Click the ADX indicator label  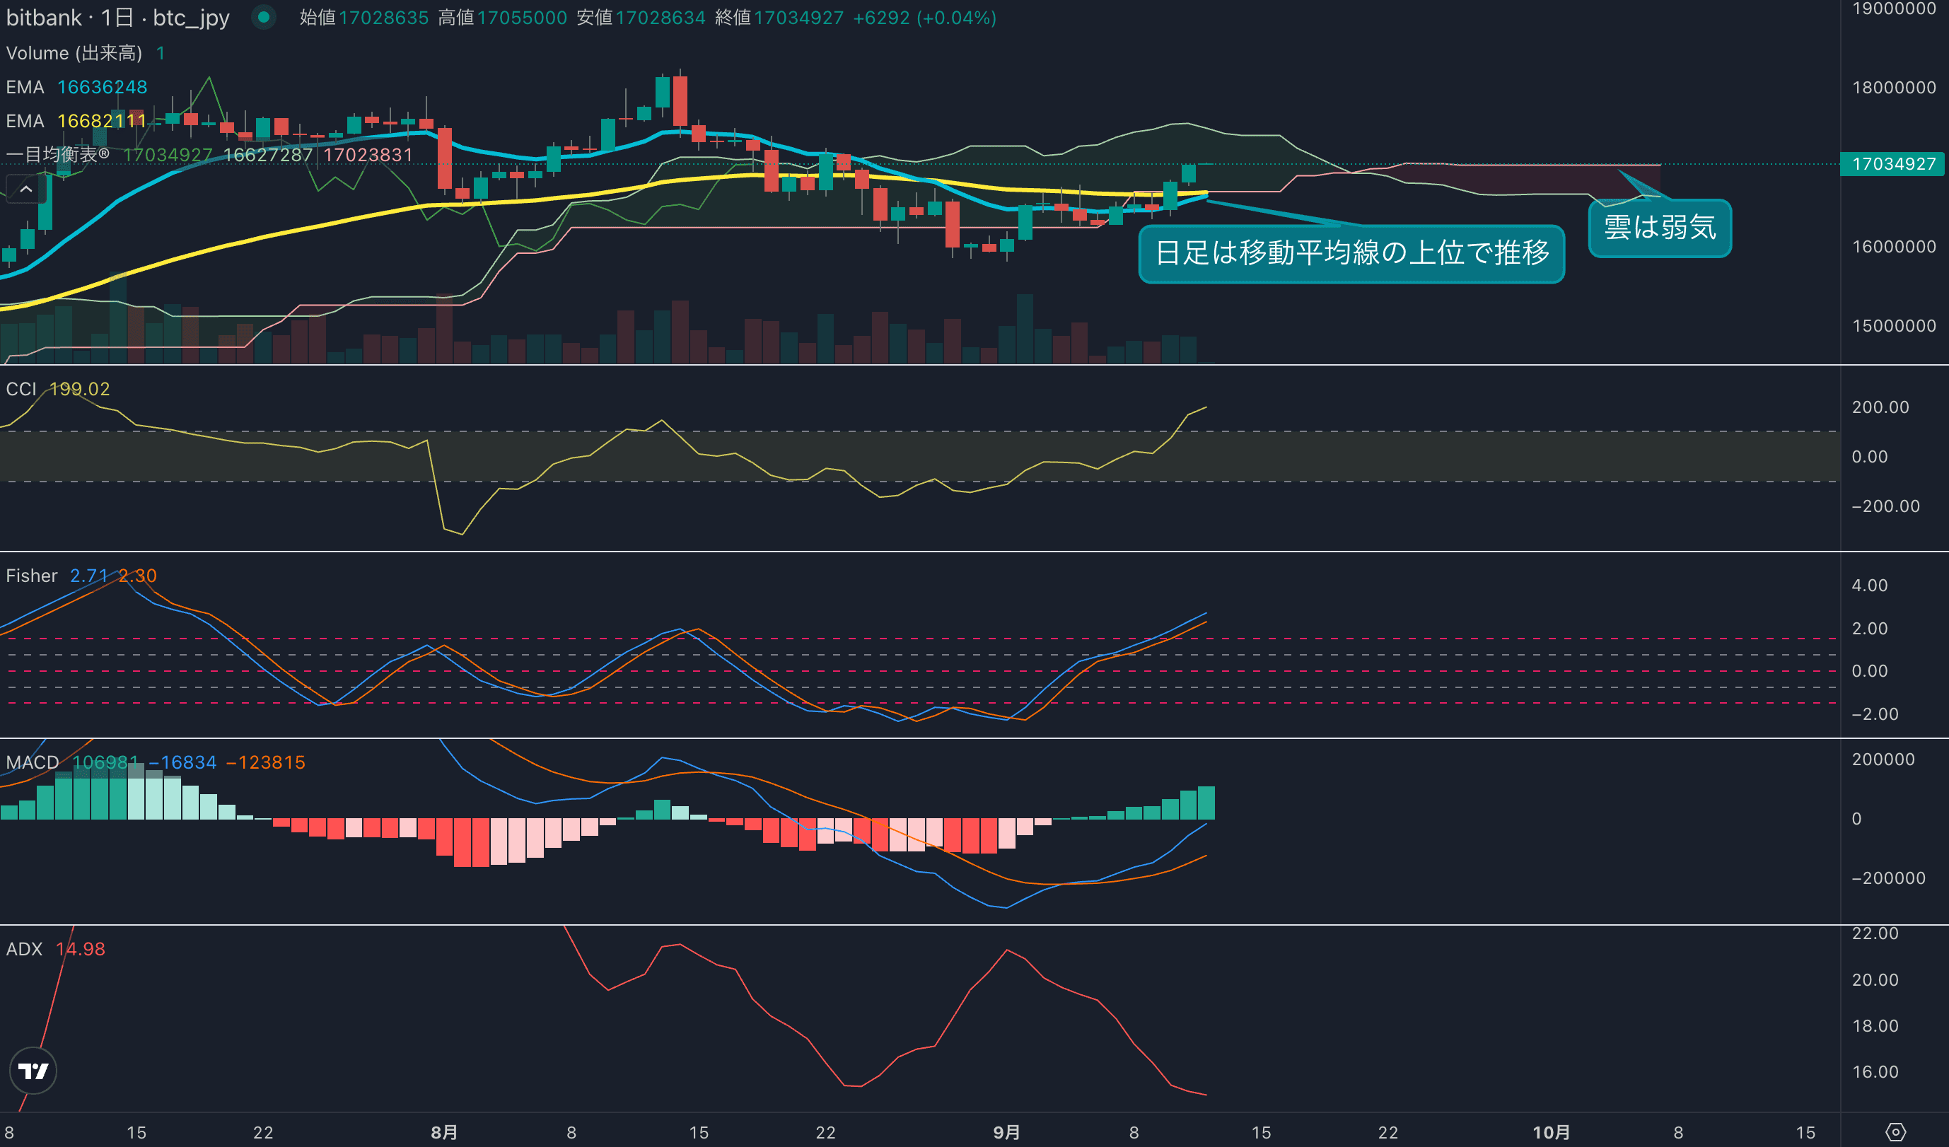pos(24,949)
